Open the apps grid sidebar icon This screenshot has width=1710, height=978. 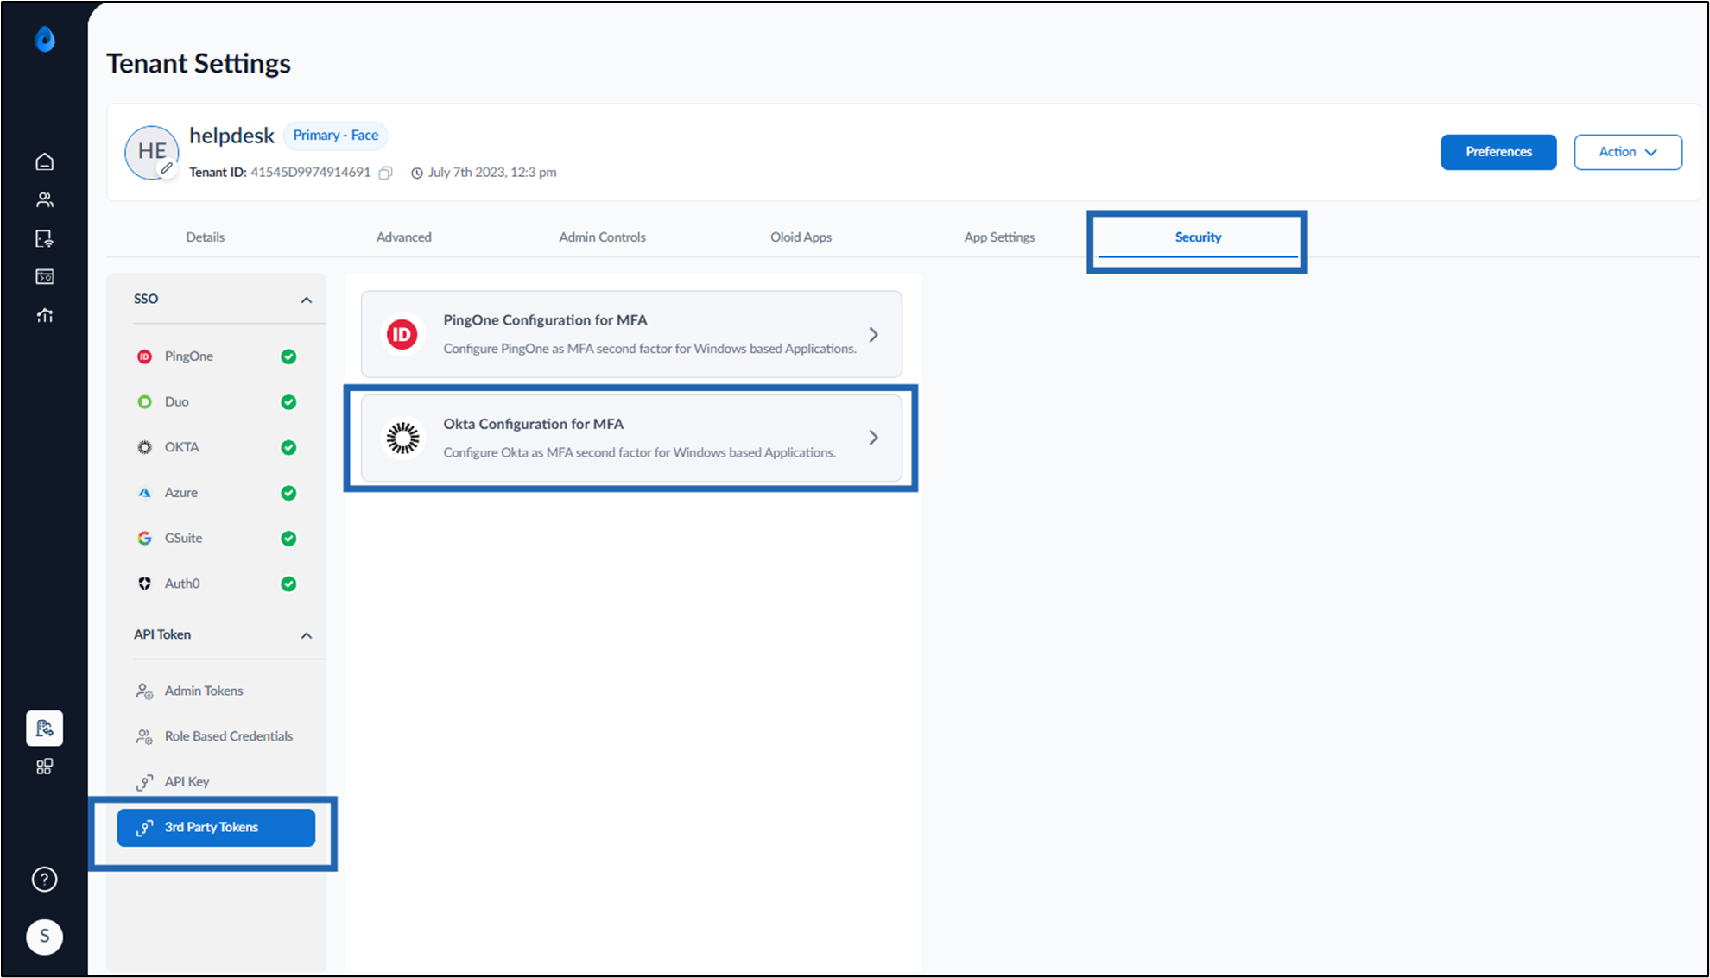click(x=45, y=767)
